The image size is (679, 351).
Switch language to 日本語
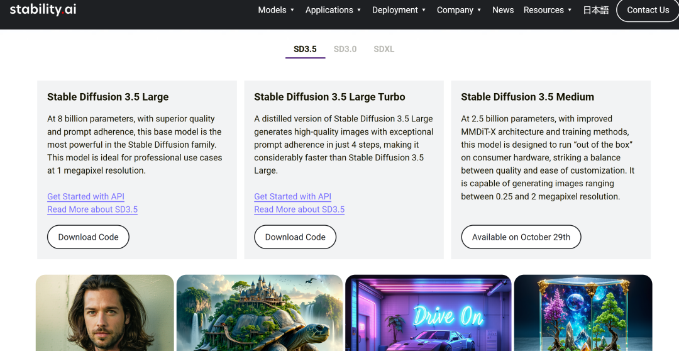pyautogui.click(x=596, y=10)
